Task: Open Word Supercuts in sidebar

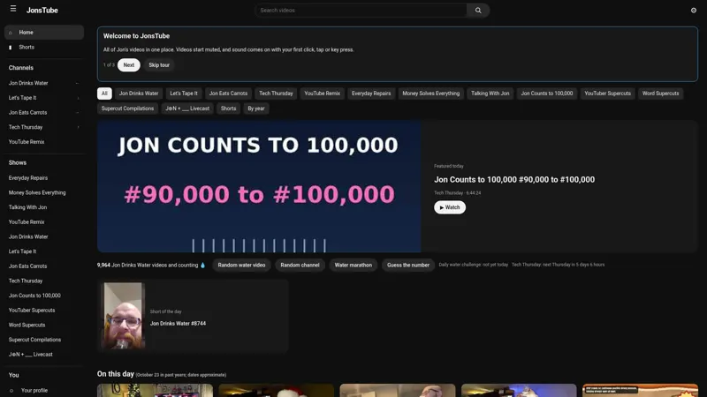Action: click(x=27, y=325)
